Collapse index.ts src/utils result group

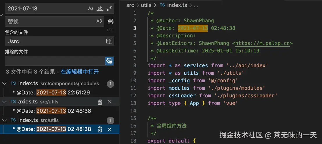point(4,120)
